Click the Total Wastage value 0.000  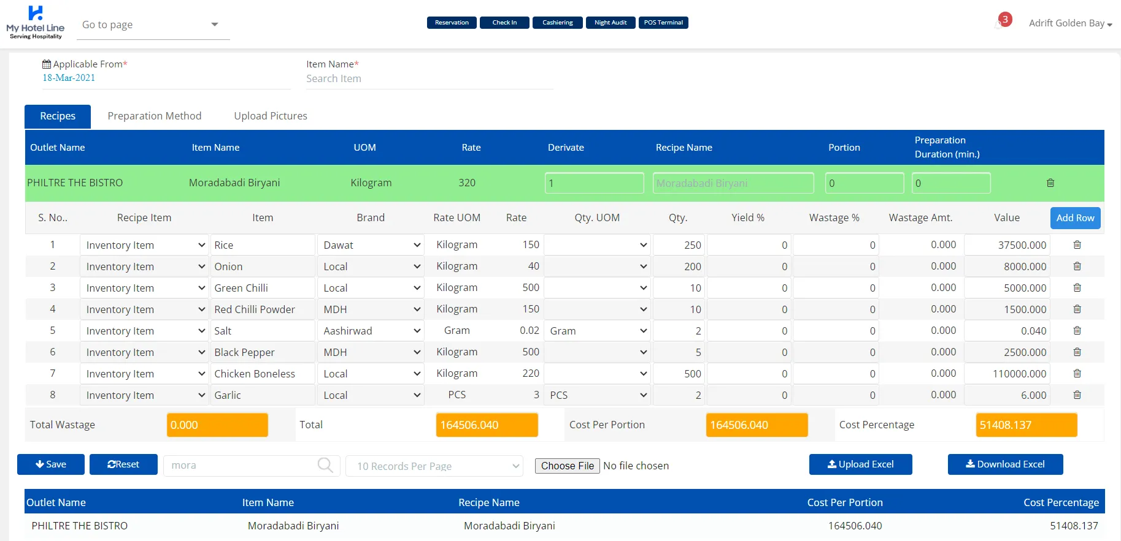point(217,425)
